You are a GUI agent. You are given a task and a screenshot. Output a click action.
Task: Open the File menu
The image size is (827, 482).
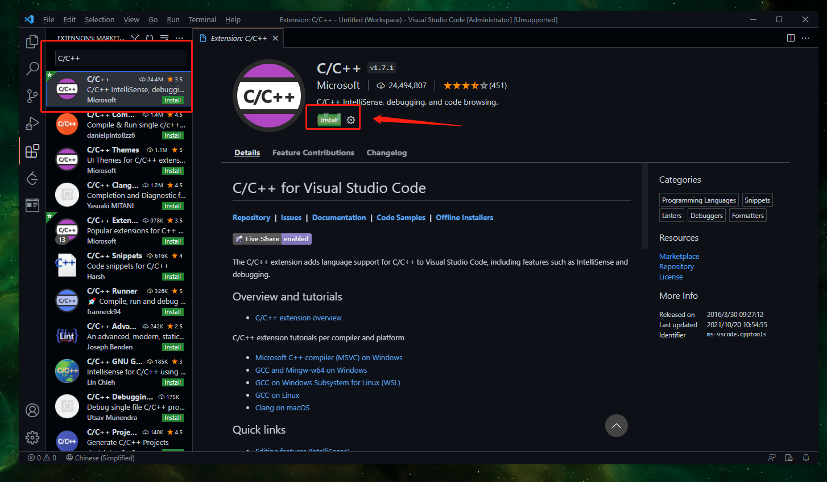pos(49,19)
